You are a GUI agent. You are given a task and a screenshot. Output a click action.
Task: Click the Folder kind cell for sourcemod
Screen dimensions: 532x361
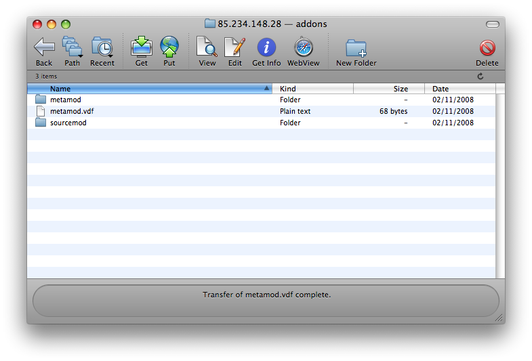pos(290,123)
